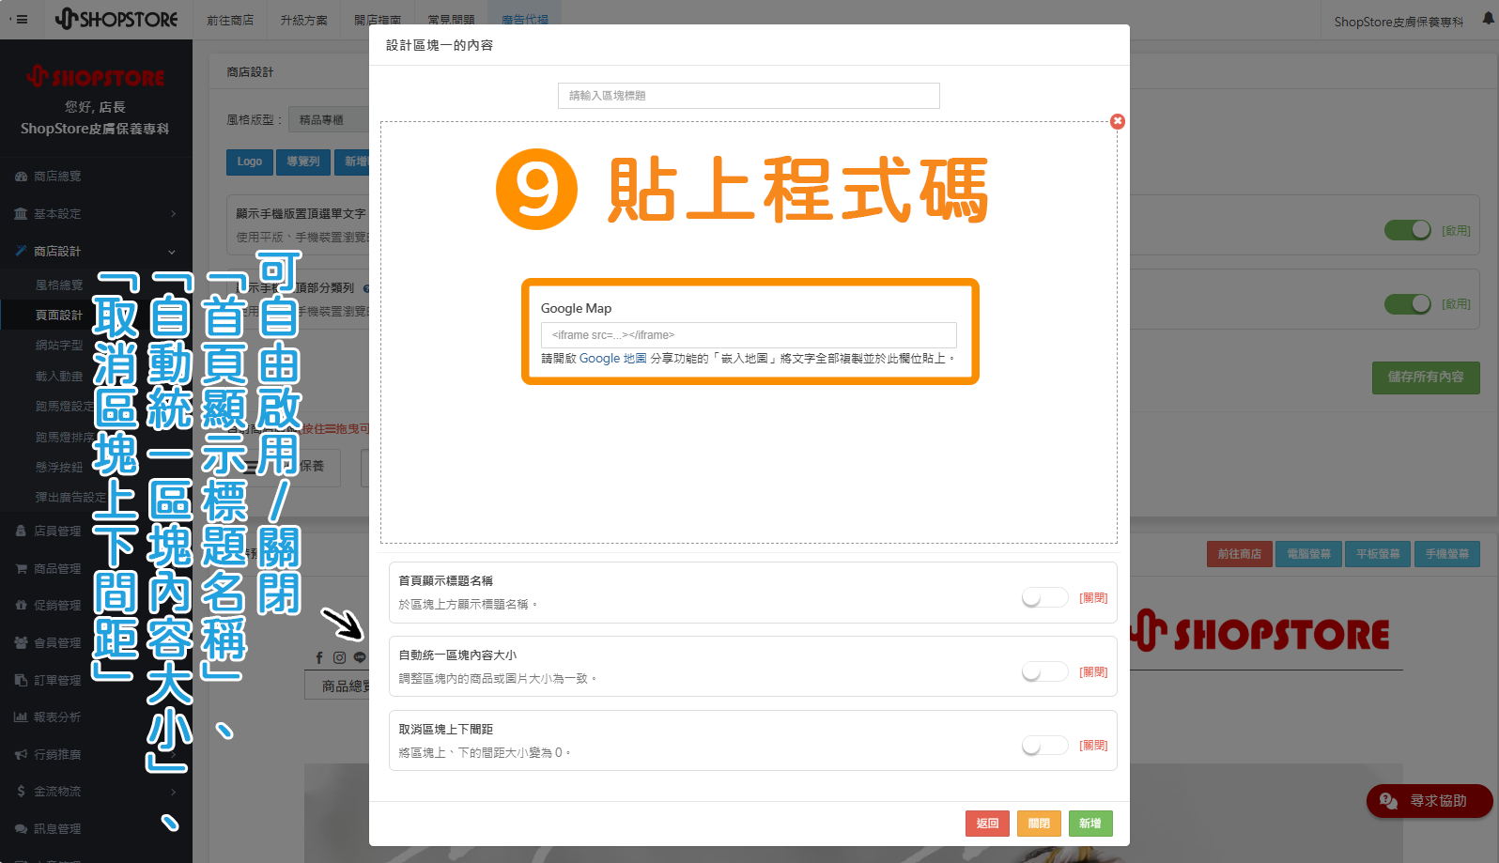This screenshot has width=1499, height=863.
Task: Toggle 自動統一區塊內容大小 switch
Action: pos(1044,671)
